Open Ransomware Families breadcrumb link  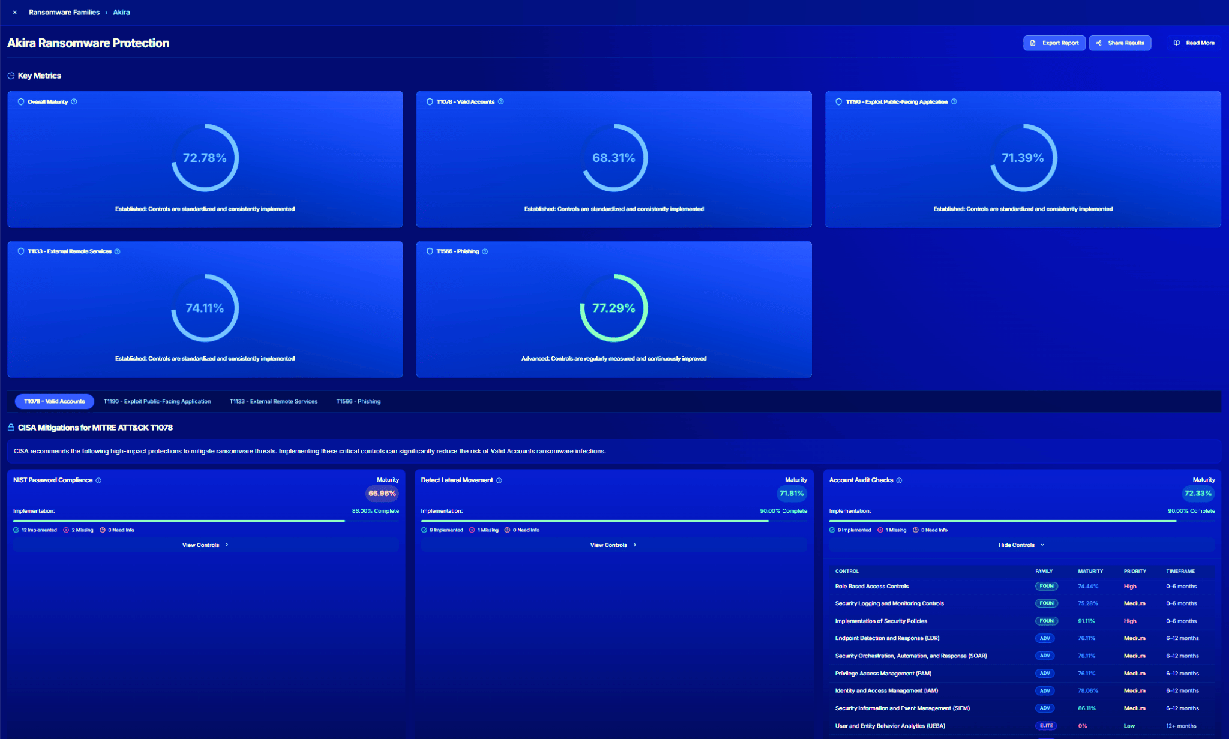pos(64,12)
